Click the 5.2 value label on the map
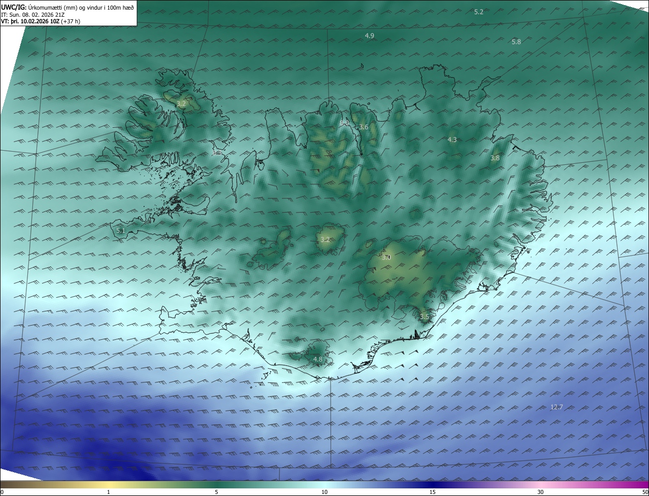 click(x=479, y=12)
